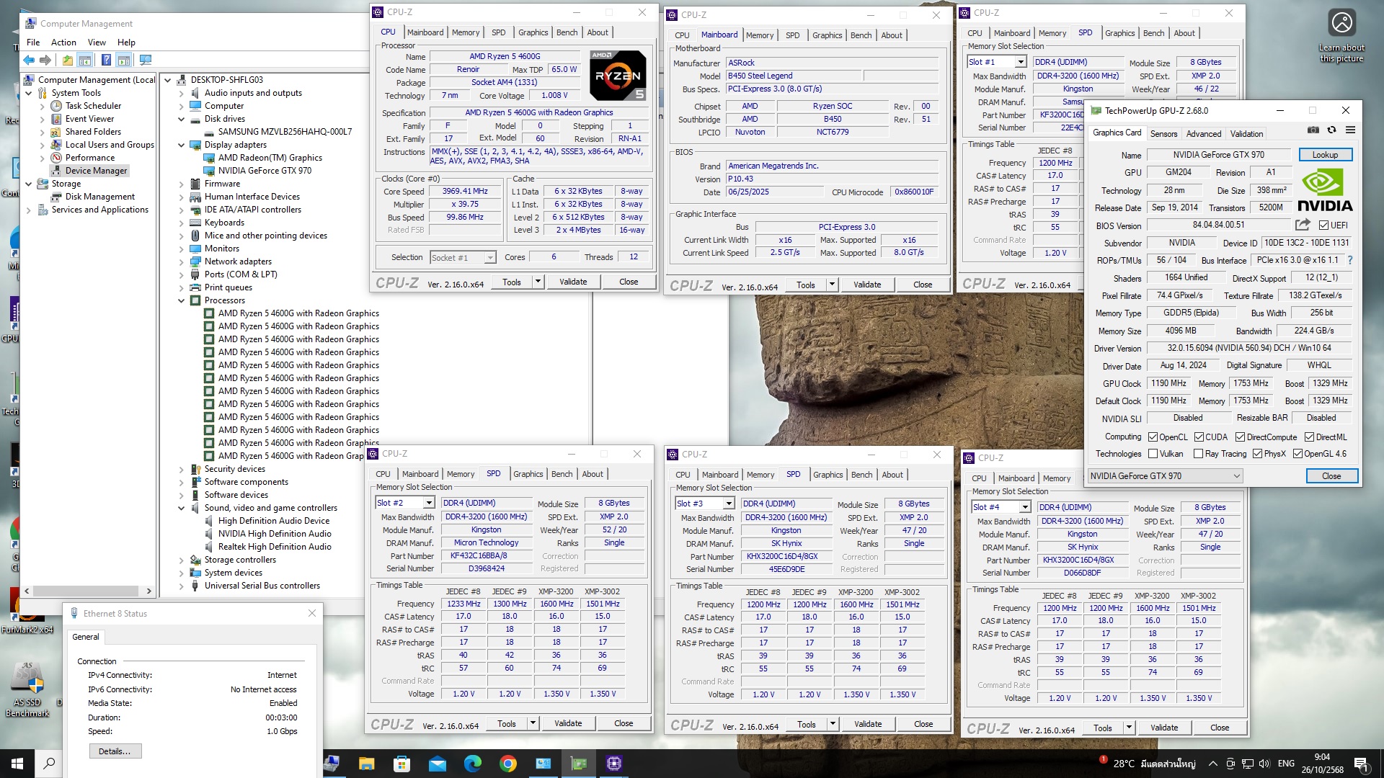Click the BIOS export share icon

click(1302, 225)
